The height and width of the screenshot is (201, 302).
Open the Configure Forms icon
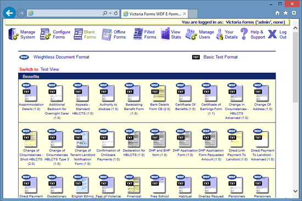[x=45, y=34]
